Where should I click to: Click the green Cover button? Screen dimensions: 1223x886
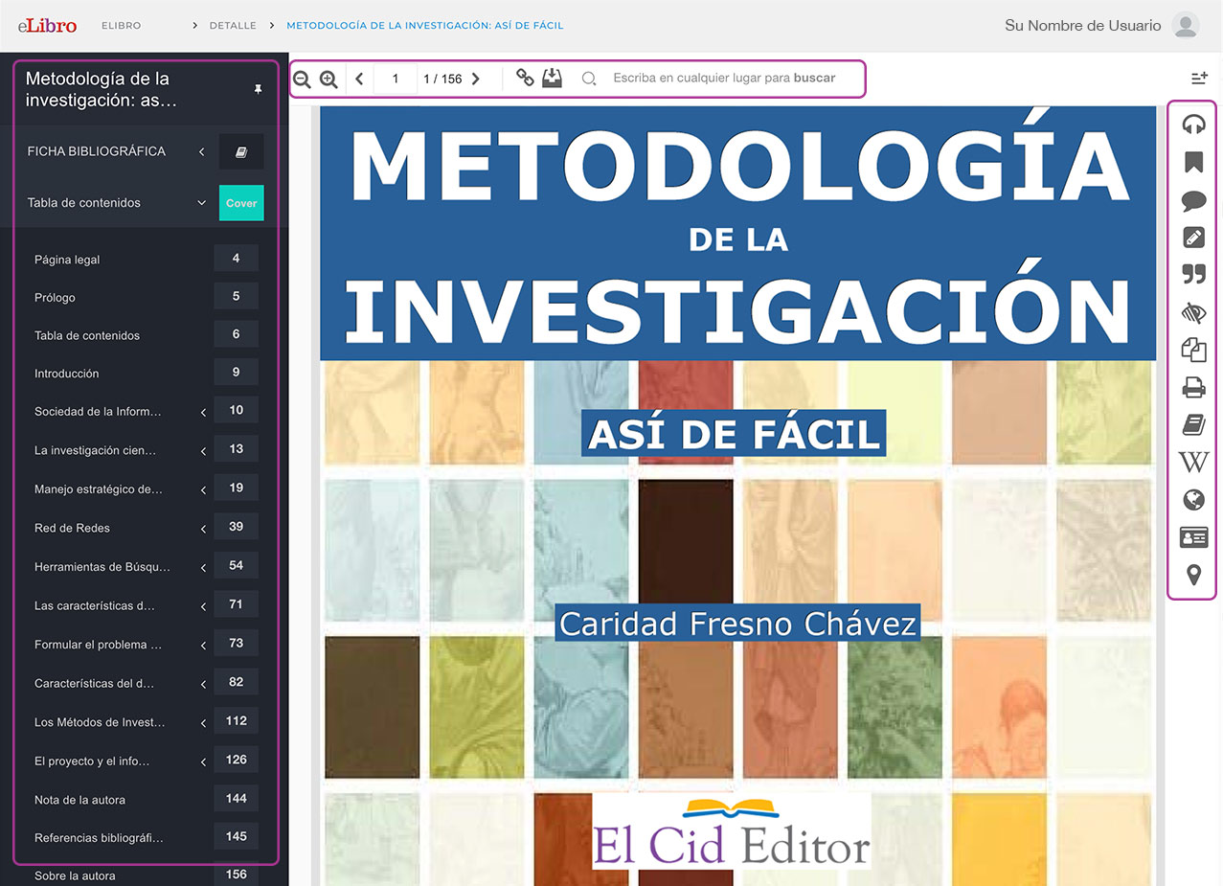click(x=241, y=203)
